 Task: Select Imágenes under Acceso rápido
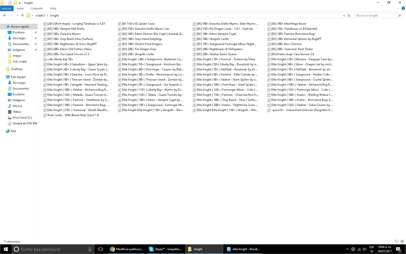pyautogui.click(x=19, y=50)
